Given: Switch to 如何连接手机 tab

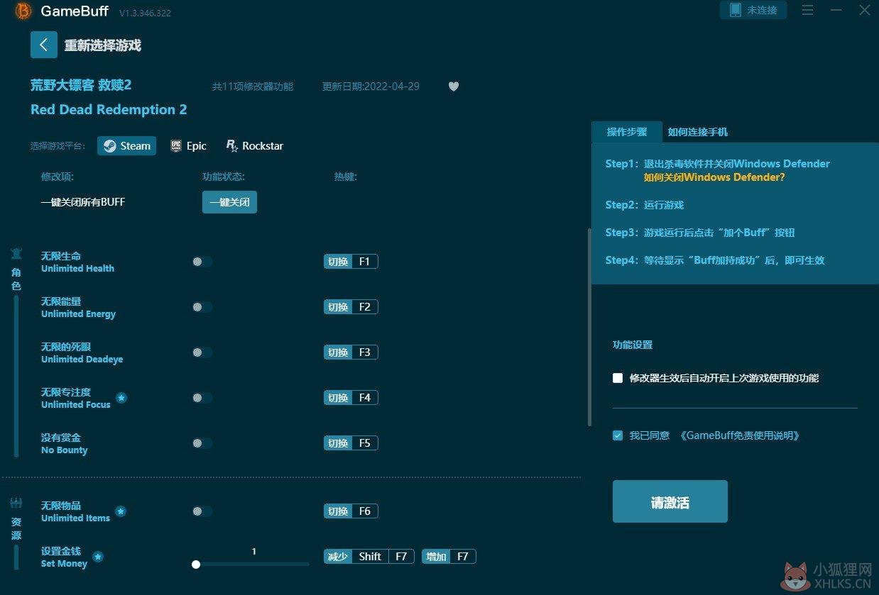Looking at the screenshot, I should pyautogui.click(x=697, y=132).
